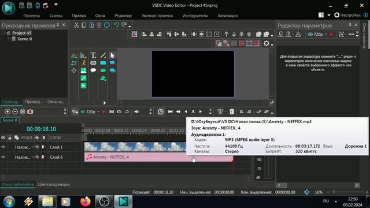Open Настройки settings button
370x208 pixels.
coord(347,15)
